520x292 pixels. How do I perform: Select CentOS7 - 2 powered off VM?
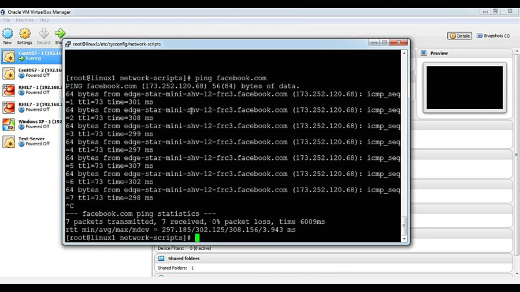tap(32, 73)
